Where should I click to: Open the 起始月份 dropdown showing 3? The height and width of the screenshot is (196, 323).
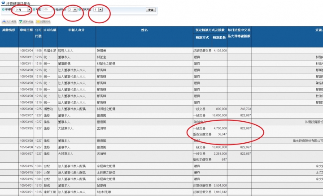click(73, 9)
